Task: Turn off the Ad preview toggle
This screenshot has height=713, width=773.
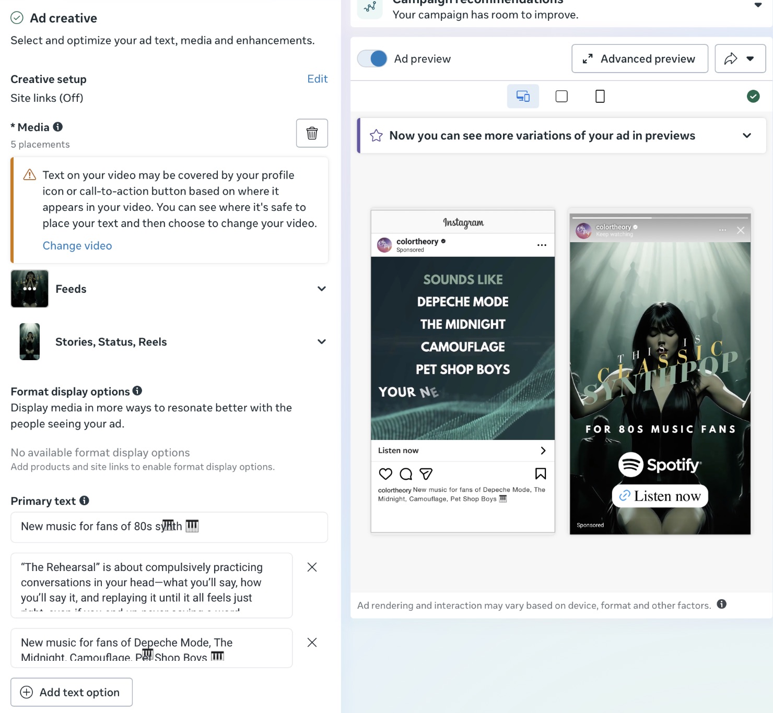Action: click(372, 58)
